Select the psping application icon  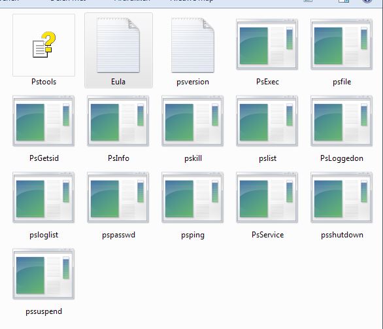click(x=193, y=198)
